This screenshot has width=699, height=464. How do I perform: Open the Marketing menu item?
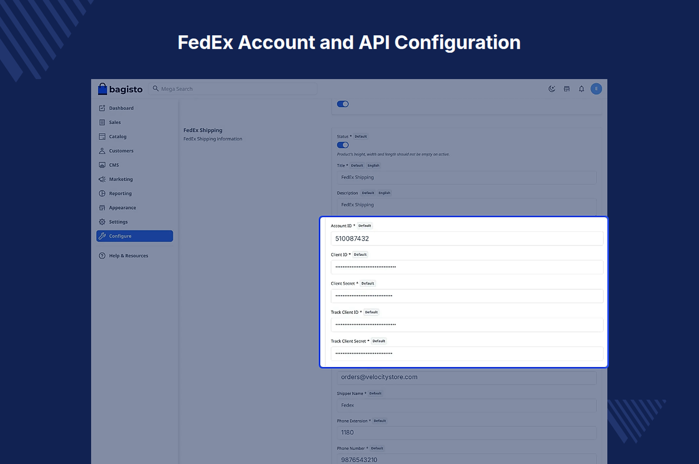(134, 179)
